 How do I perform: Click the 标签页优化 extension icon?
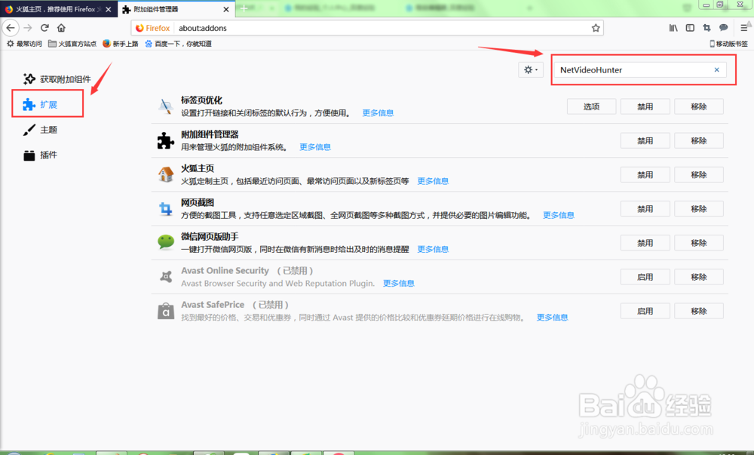click(x=166, y=106)
